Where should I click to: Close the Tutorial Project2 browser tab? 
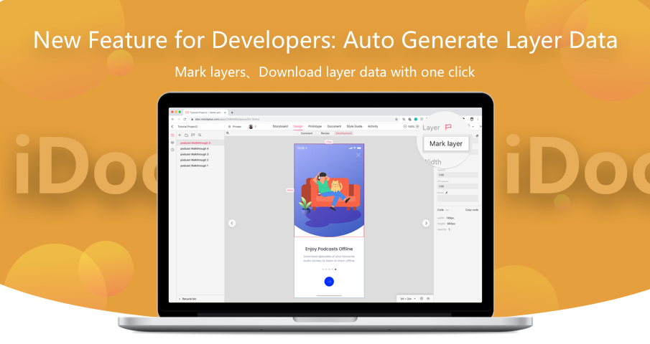[225, 113]
